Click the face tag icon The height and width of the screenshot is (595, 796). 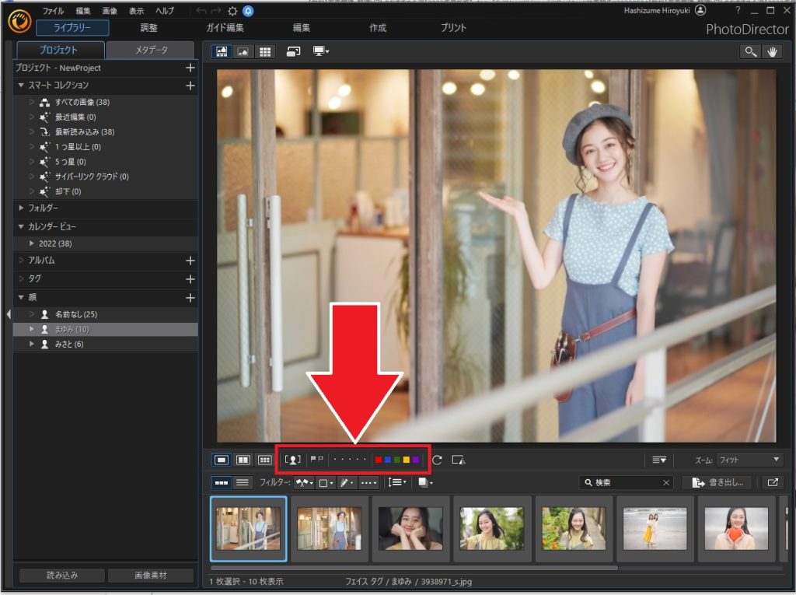pyautogui.click(x=293, y=460)
